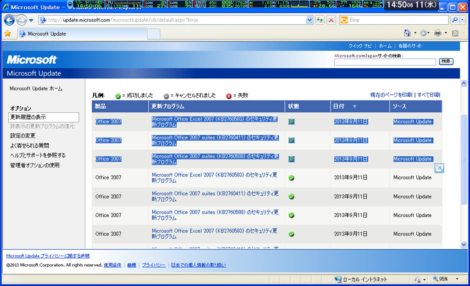The height and width of the screenshot is (286, 470).
Task: Open the プライバシー footer link
Action: click(x=153, y=265)
